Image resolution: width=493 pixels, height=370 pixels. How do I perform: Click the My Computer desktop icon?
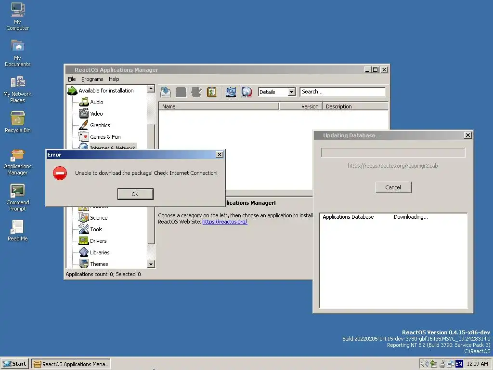(18, 16)
